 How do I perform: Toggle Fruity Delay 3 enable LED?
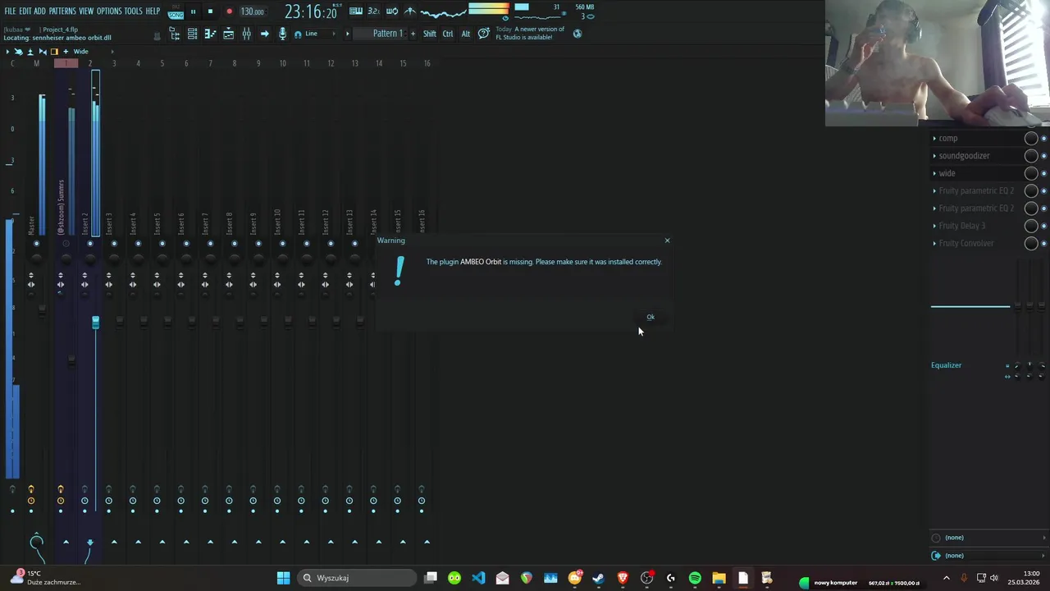click(x=1043, y=226)
